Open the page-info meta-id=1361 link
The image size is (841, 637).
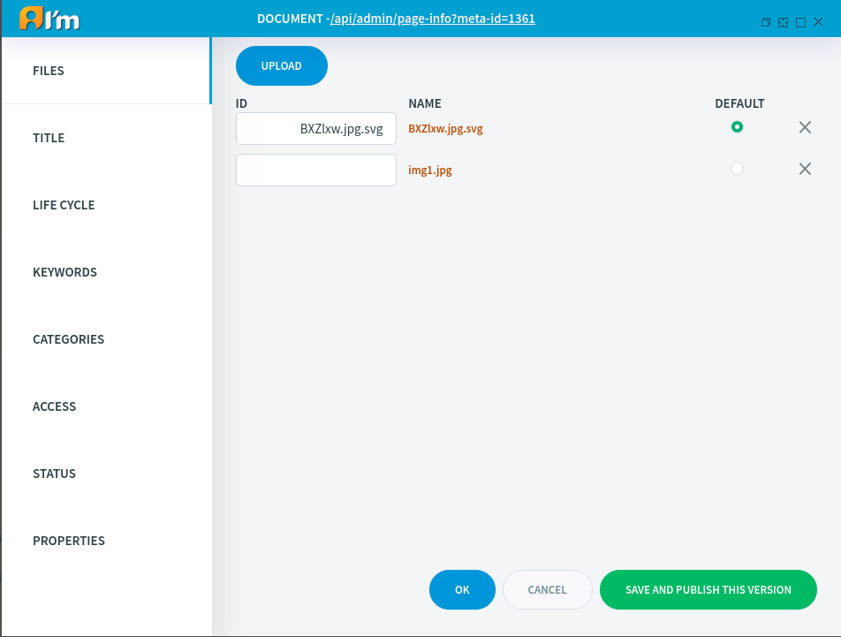[x=432, y=19]
